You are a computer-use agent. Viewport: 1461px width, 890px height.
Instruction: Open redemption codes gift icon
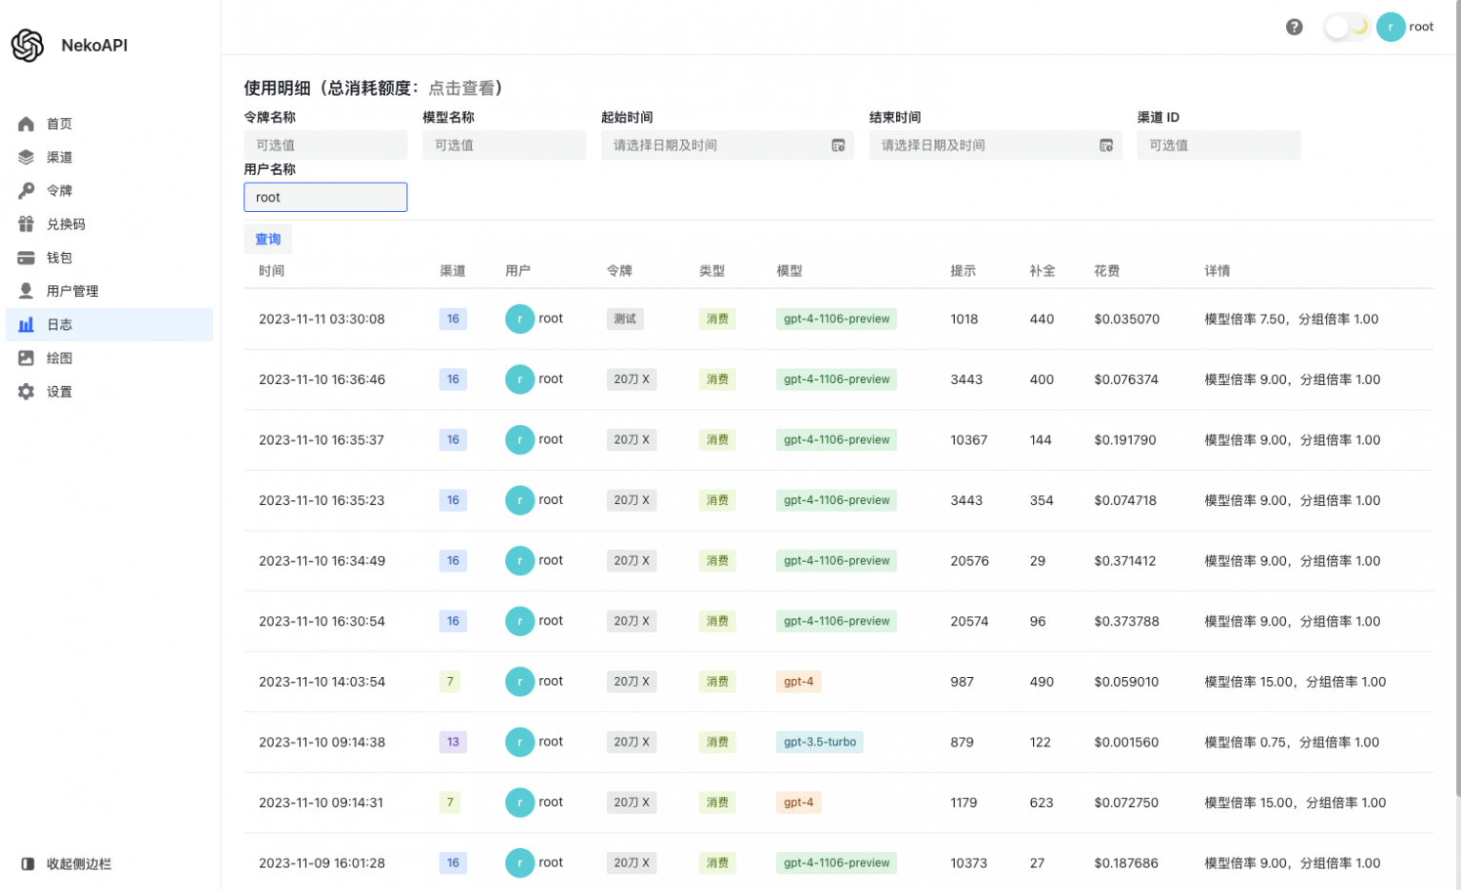coord(27,224)
